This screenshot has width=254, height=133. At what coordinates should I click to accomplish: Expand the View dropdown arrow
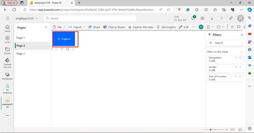click(x=223, y=27)
